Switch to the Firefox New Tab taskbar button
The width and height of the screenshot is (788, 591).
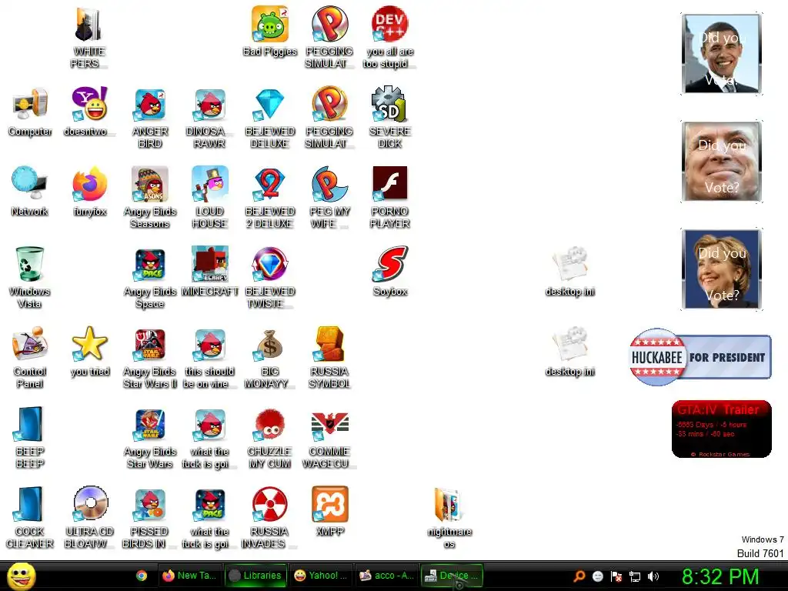tap(189, 576)
